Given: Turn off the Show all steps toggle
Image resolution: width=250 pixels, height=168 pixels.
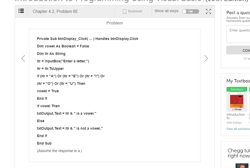Looking at the screenshot, I should pyautogui.click(x=190, y=11).
